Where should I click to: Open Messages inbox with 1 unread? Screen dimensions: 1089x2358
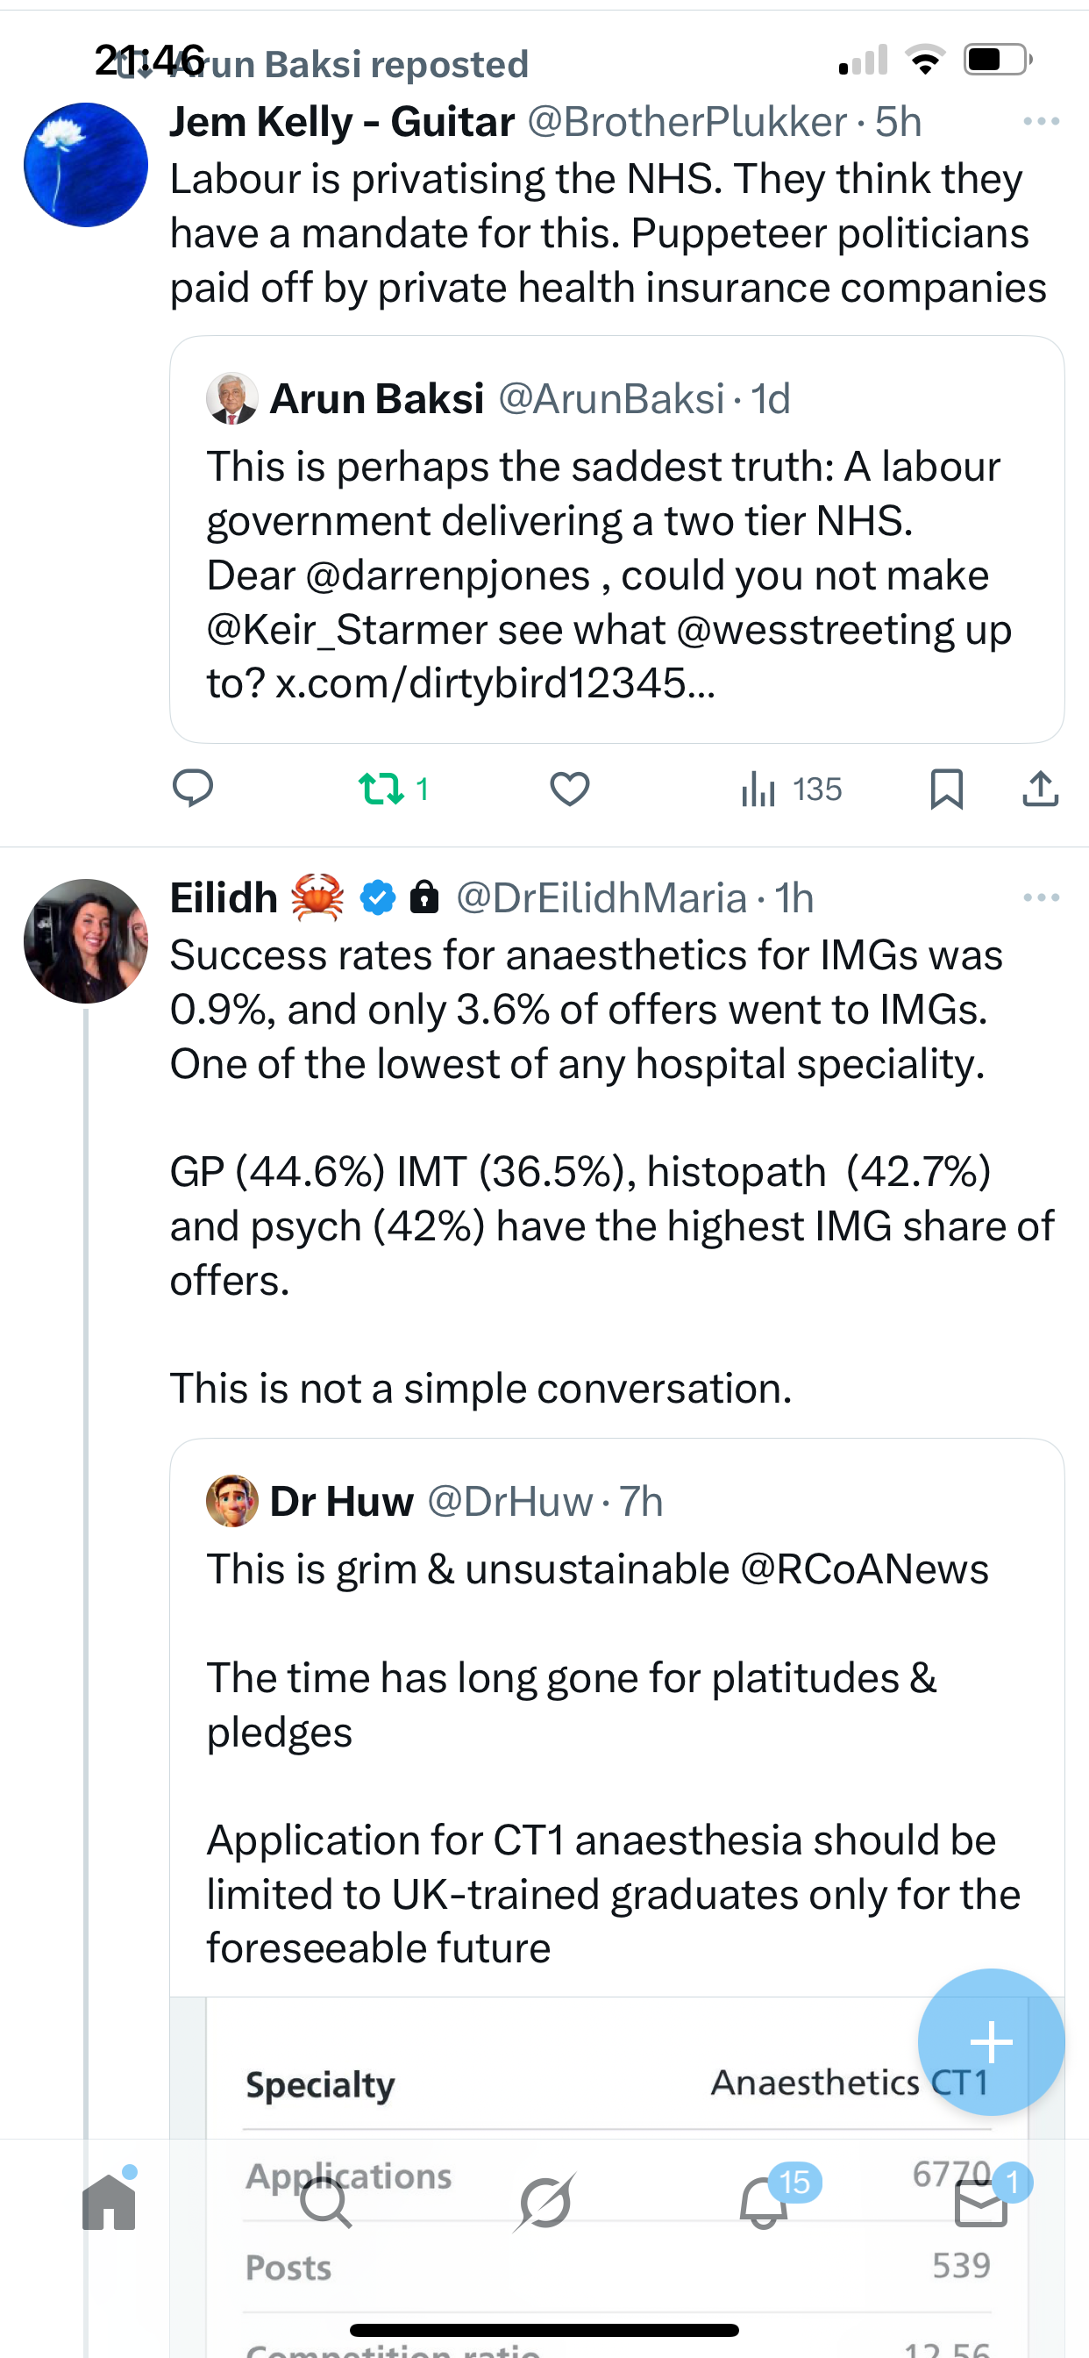981,2202
